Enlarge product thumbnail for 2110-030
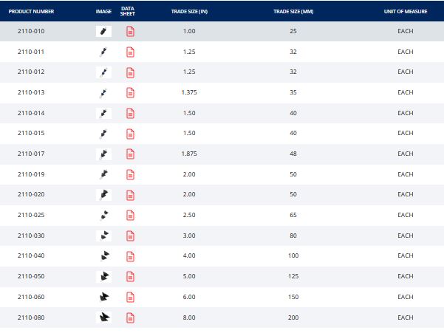444x333 pixels. 103,236
